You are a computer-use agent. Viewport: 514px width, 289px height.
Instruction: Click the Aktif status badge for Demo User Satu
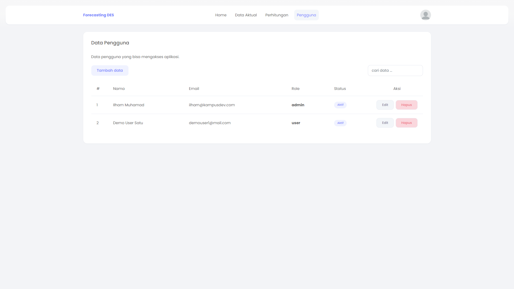click(340, 123)
